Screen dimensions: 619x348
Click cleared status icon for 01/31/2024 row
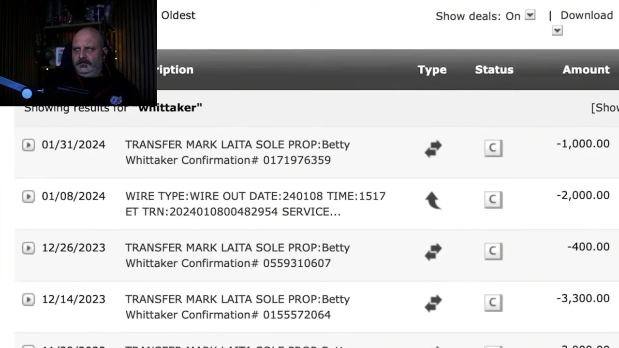coord(493,148)
